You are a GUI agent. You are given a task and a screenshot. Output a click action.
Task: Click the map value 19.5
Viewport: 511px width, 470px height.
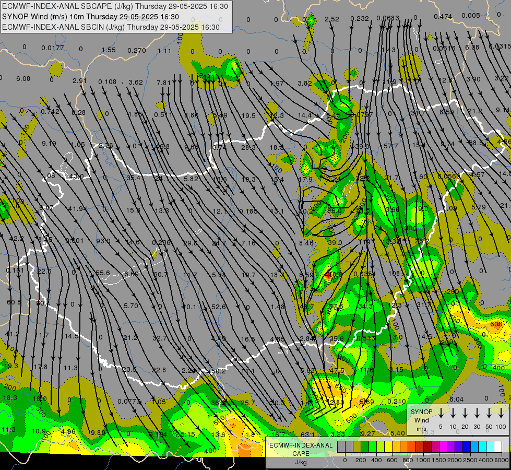(248, 116)
